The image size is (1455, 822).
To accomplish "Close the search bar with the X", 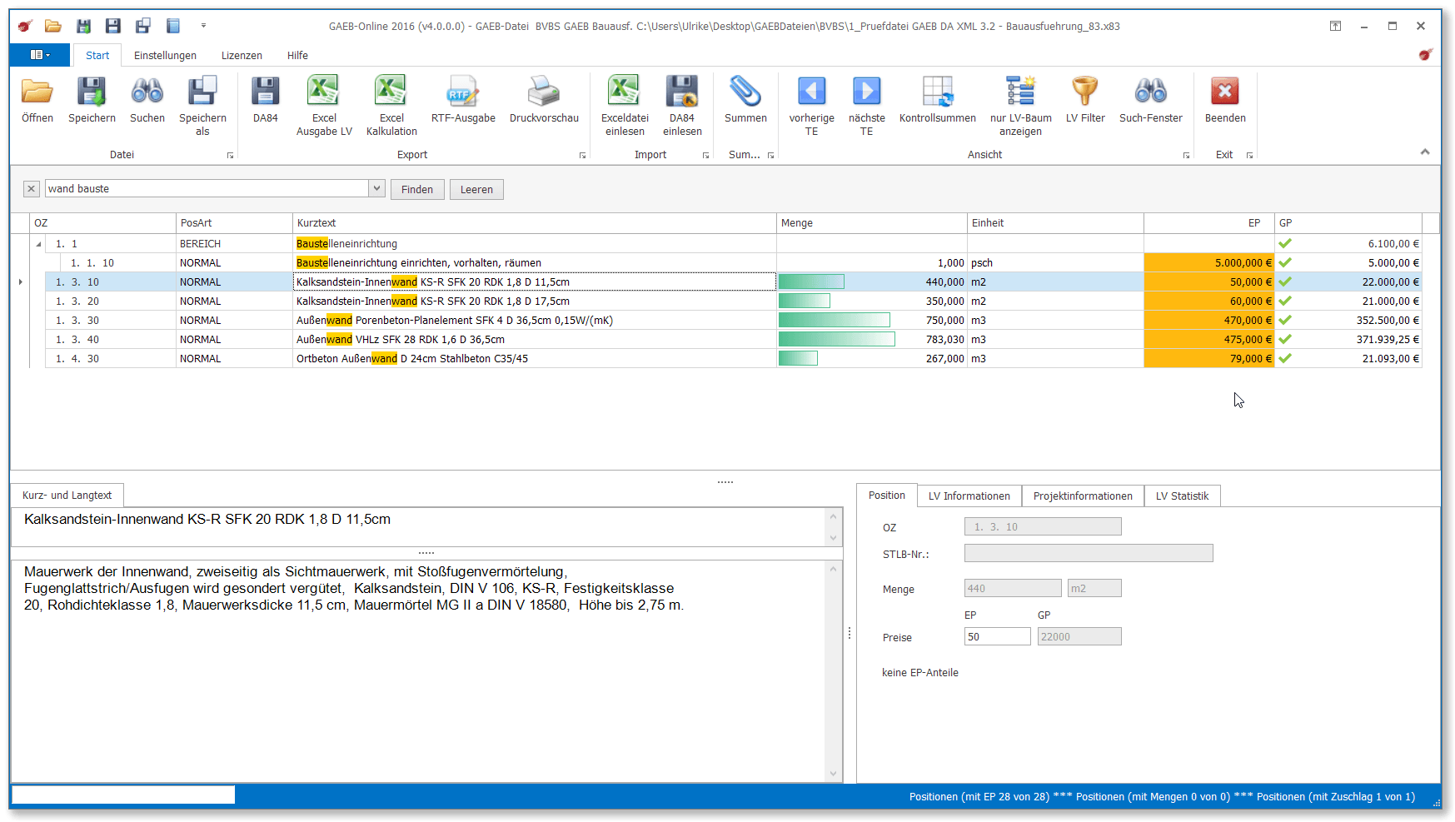I will click(x=31, y=189).
